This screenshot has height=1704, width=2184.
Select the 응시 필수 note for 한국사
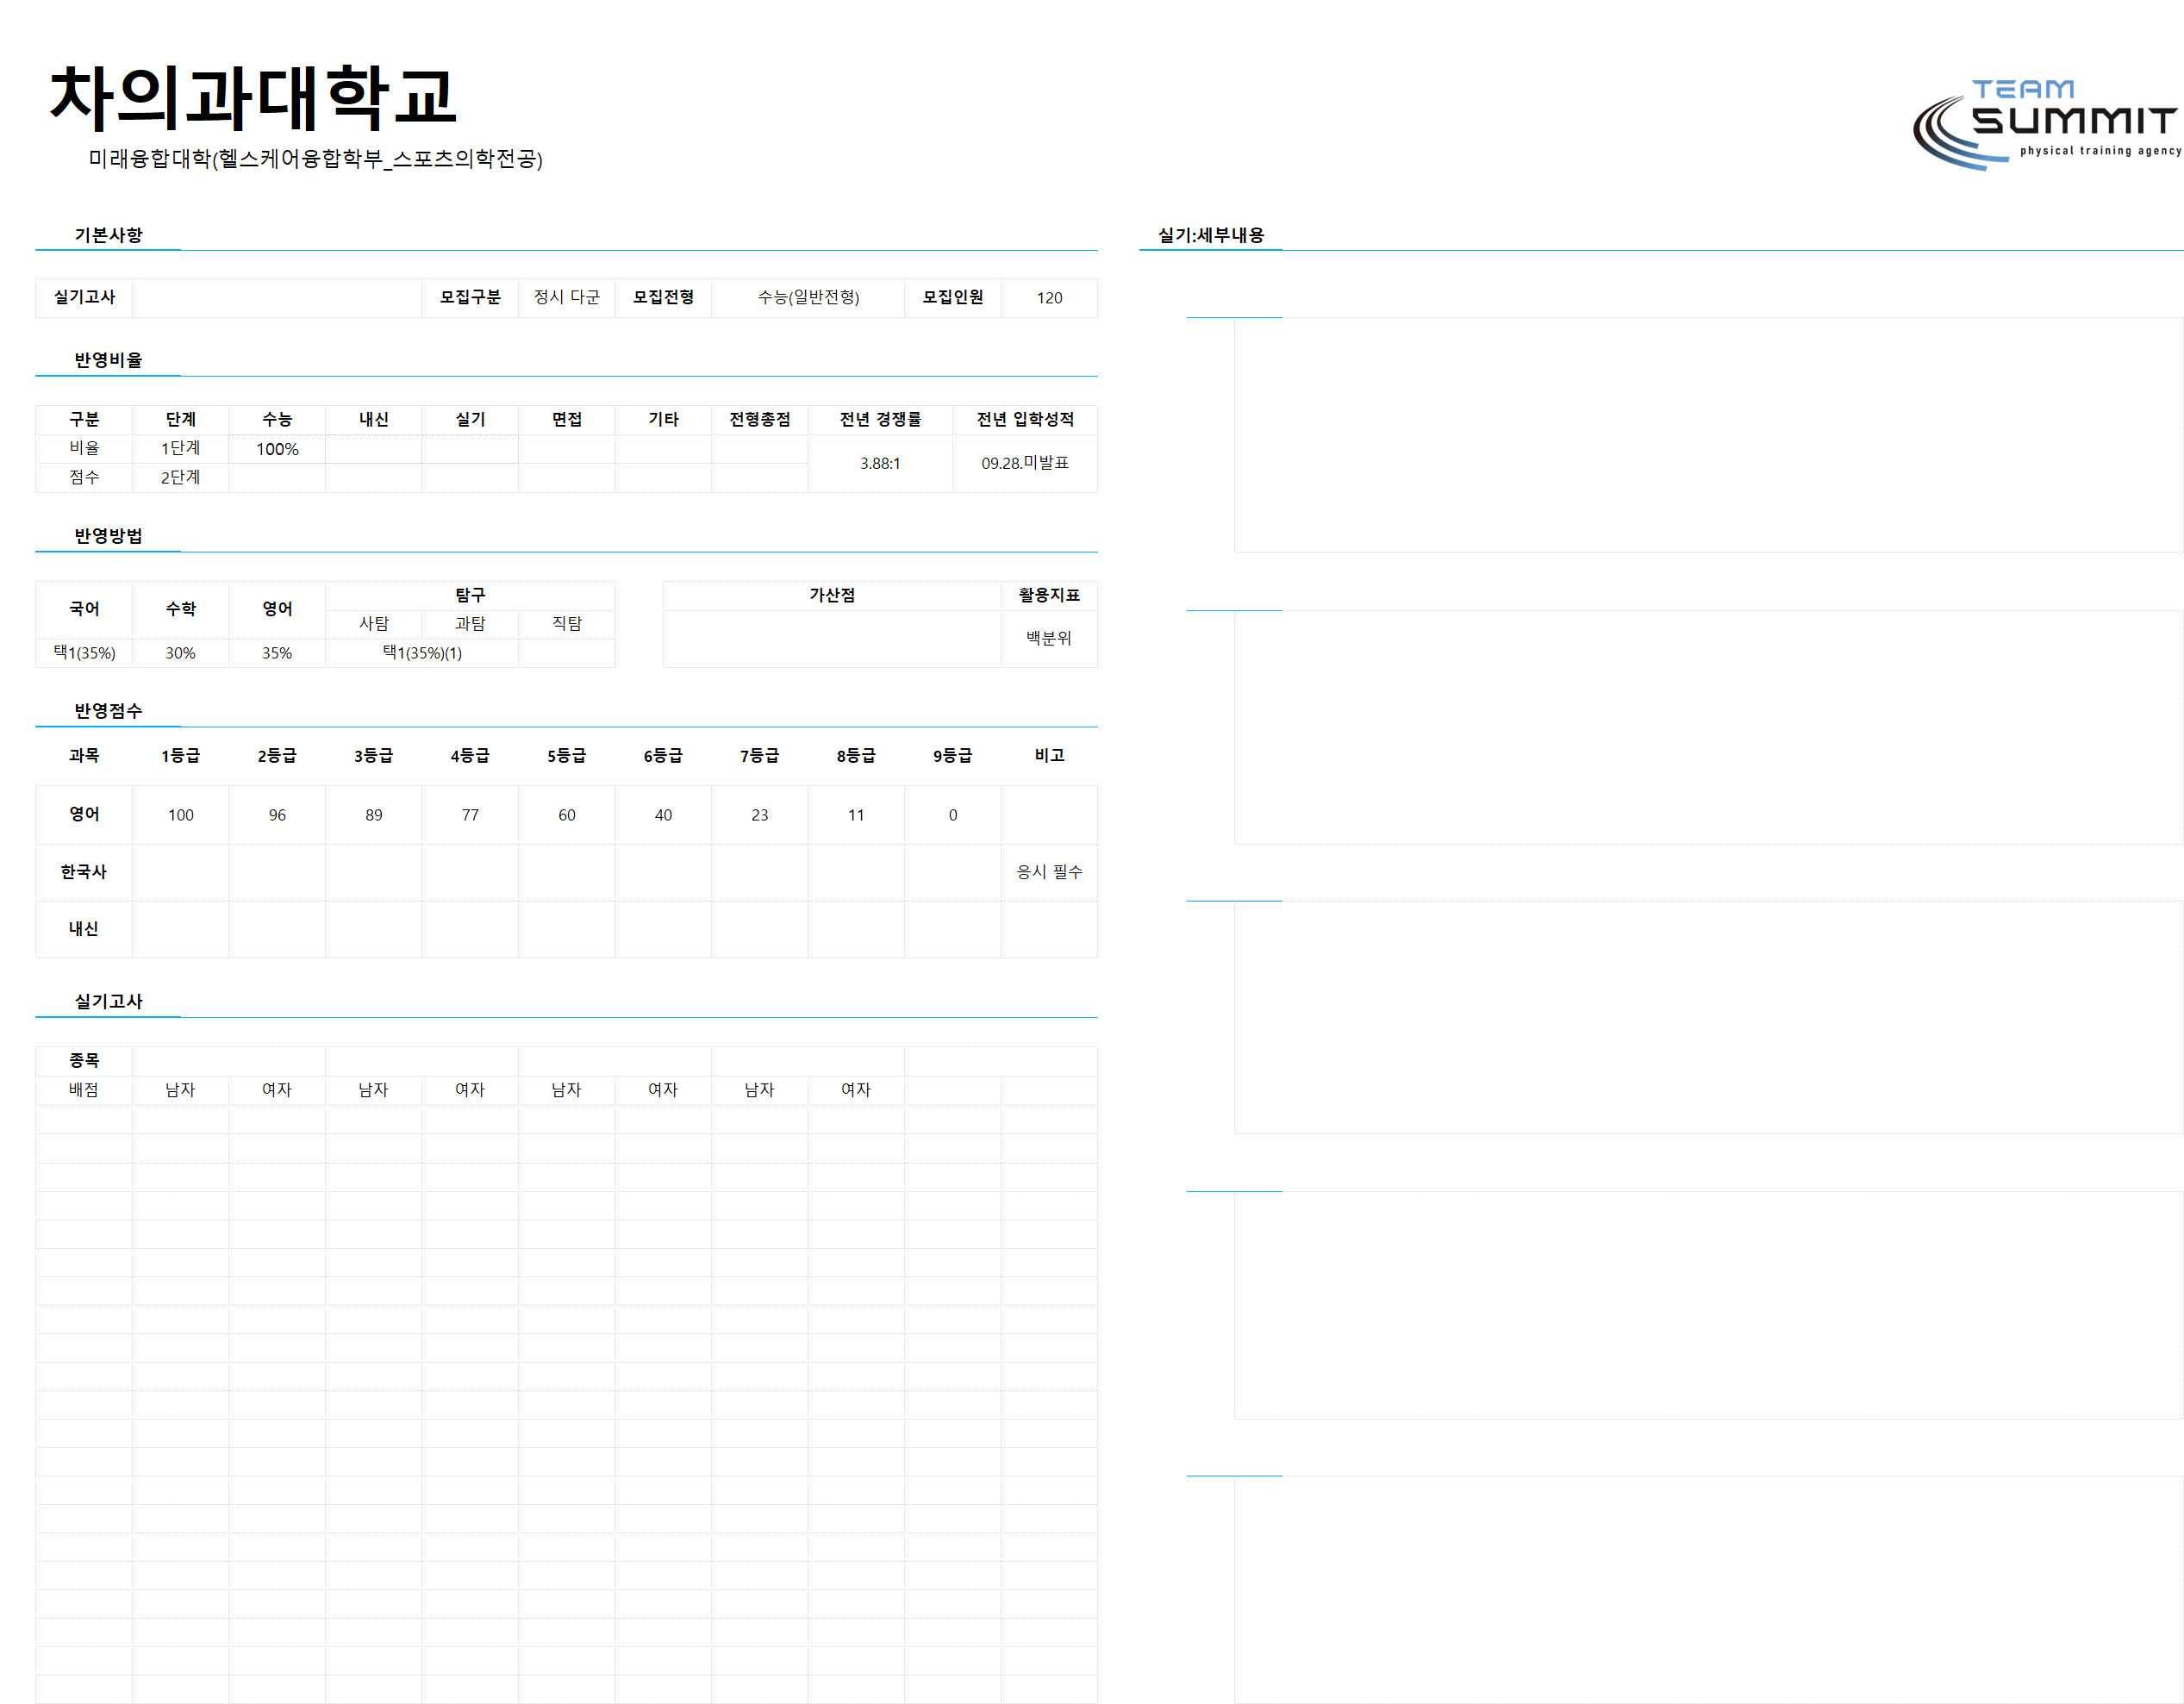click(1048, 872)
